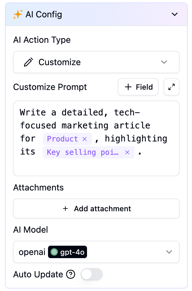The height and width of the screenshot is (291, 192).
Task: Expand the prompt editor with arrows icon
Action: [x=172, y=87]
